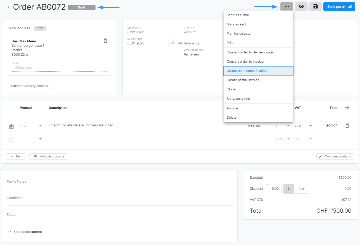Click the customer number badge 1001

click(x=40, y=28)
